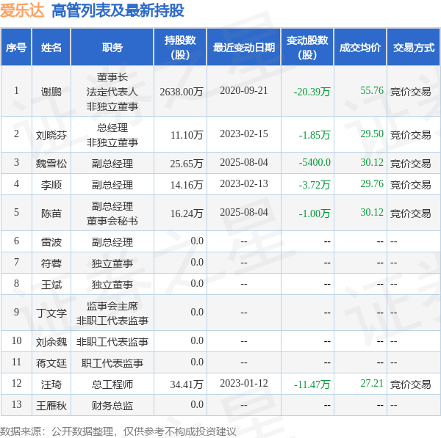The width and height of the screenshot is (441, 438).
Task: Click the date 2023-02-15
Action: pyautogui.click(x=244, y=134)
